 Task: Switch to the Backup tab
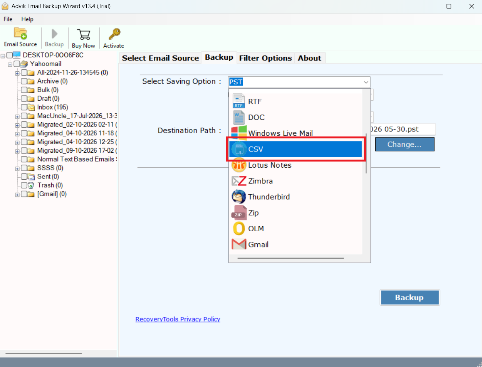(x=219, y=57)
